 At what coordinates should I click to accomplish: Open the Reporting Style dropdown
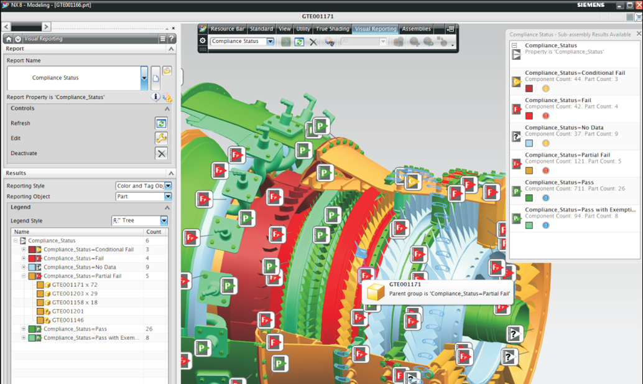[x=167, y=186]
